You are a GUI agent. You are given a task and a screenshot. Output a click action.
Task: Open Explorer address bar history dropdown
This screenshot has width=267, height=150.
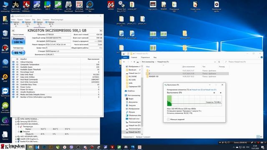(x=215, y=62)
